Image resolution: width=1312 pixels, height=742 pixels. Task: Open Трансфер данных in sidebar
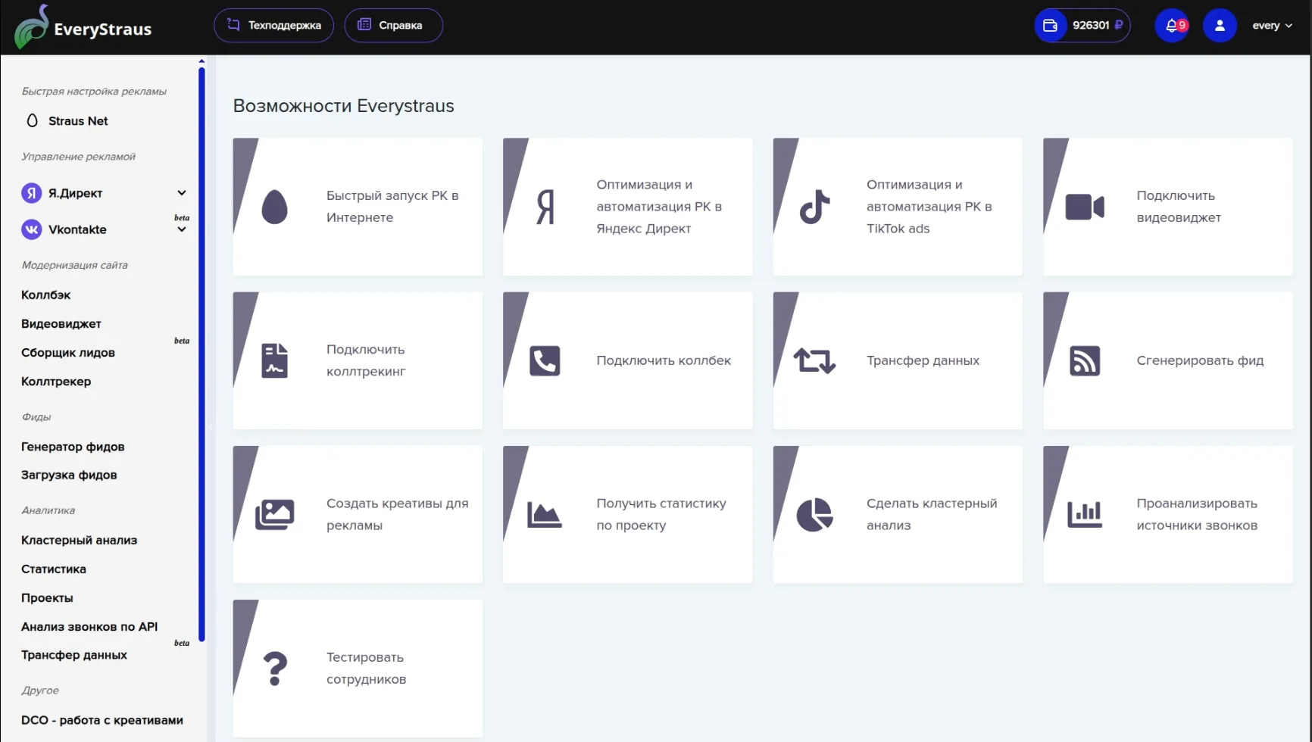[74, 656]
